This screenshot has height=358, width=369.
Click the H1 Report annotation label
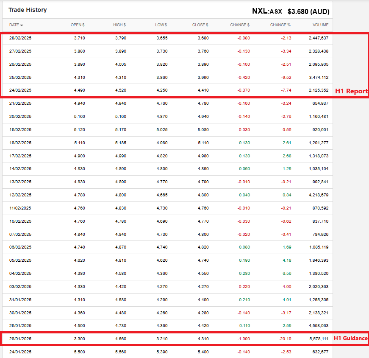click(351, 91)
